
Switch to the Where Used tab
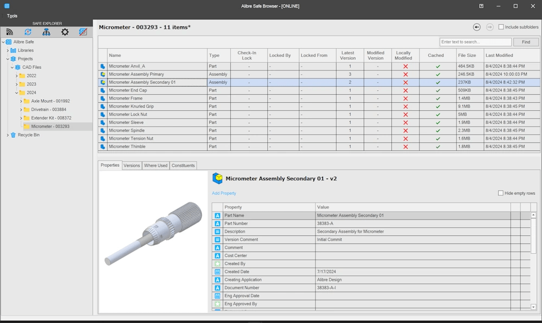tap(156, 166)
